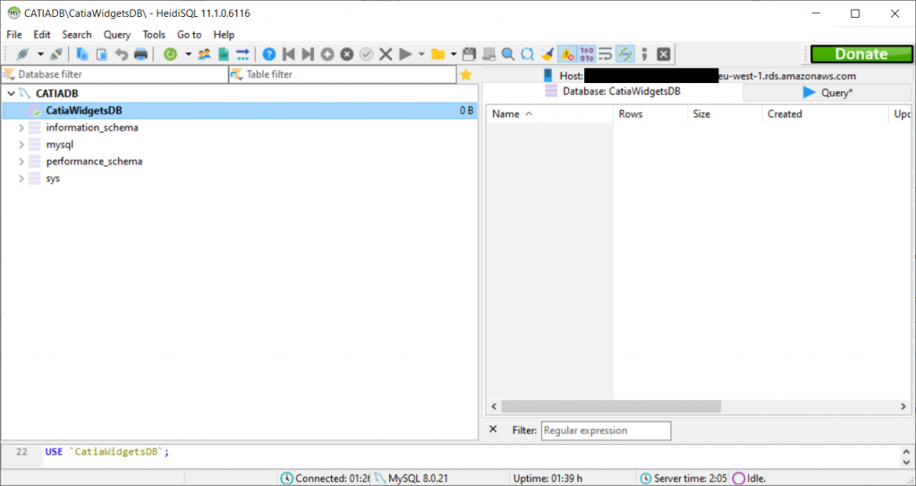Click the disconnect plug icon

[56, 54]
